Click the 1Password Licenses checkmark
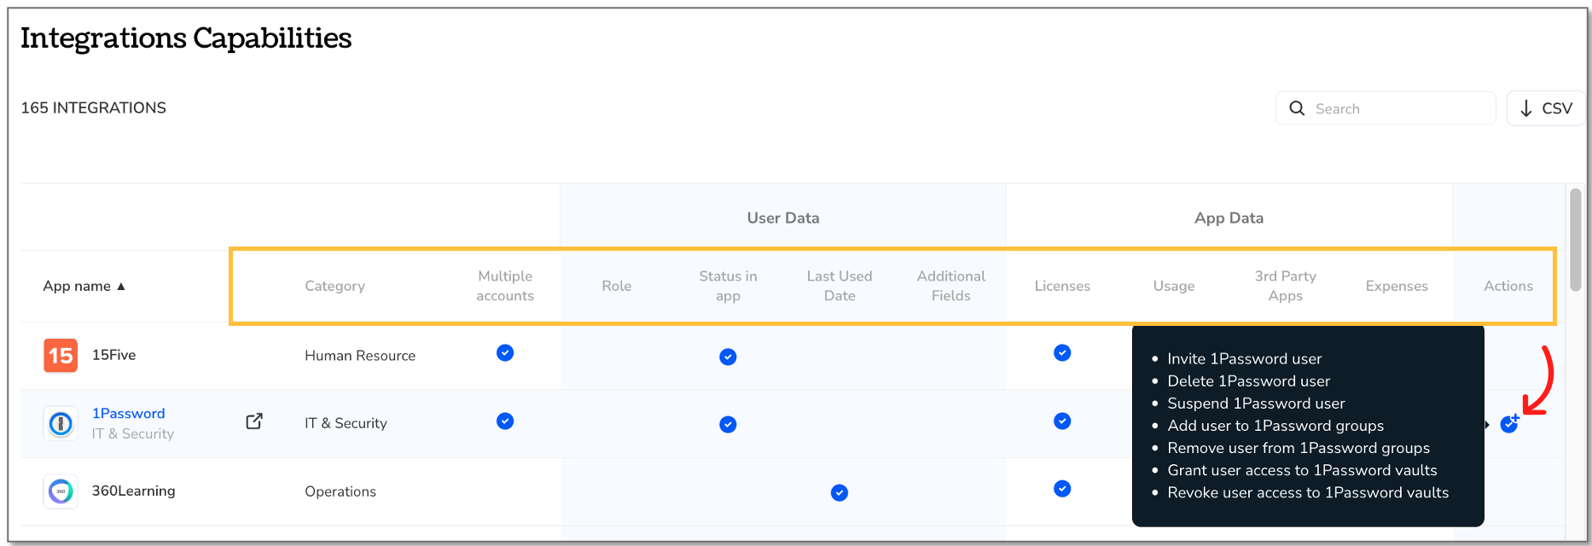 pyautogui.click(x=1062, y=421)
